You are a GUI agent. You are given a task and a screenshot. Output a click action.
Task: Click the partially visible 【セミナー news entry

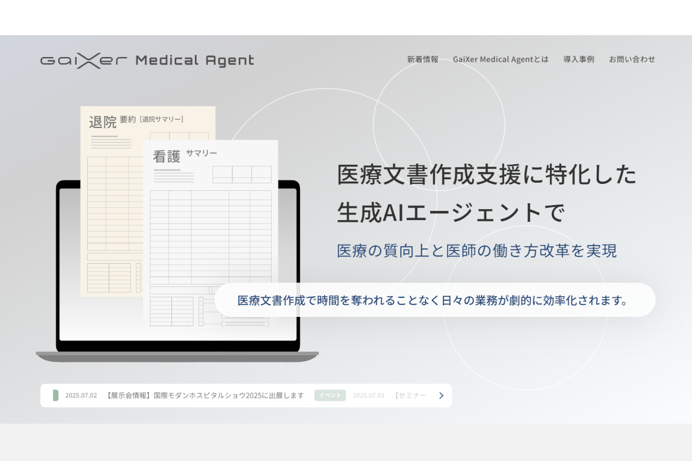coord(409,395)
